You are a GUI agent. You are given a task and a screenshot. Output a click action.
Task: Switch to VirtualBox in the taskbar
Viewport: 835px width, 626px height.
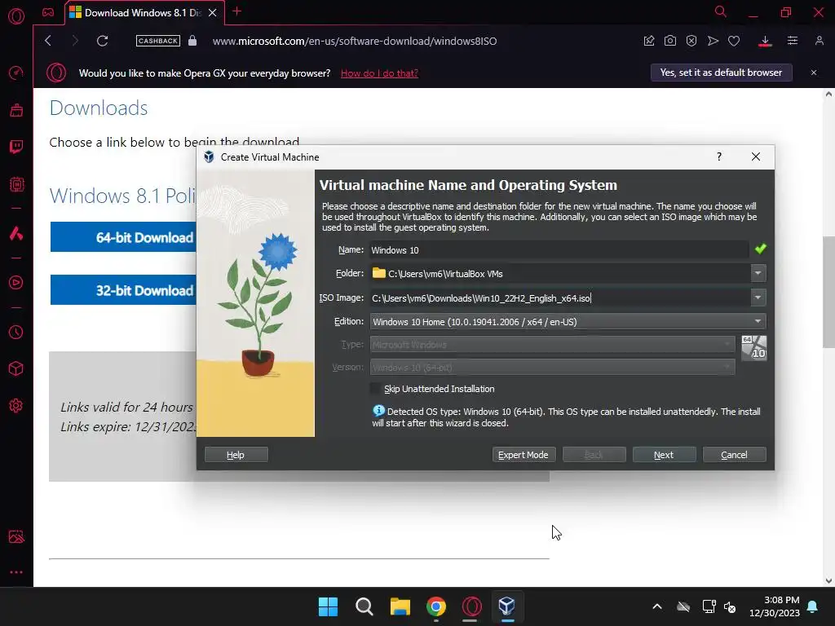(507, 606)
